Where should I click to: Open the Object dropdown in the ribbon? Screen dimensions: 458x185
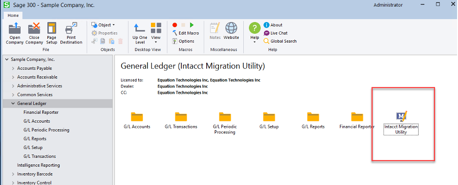point(104,25)
